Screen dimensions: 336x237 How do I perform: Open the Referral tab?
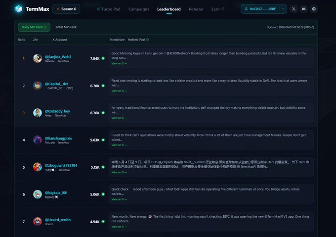coord(196,9)
